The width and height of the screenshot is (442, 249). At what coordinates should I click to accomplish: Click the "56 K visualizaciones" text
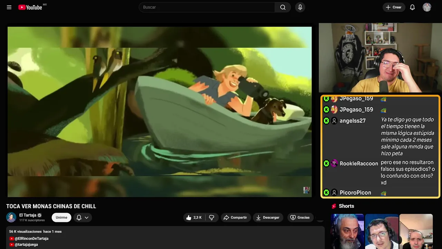tap(25, 232)
